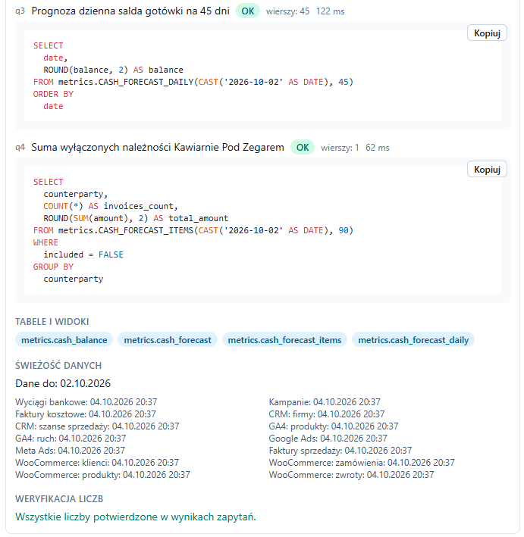This screenshot has height=537, width=524.
Task: Click the 'Kampanie' freshness entry
Action: pos(325,401)
